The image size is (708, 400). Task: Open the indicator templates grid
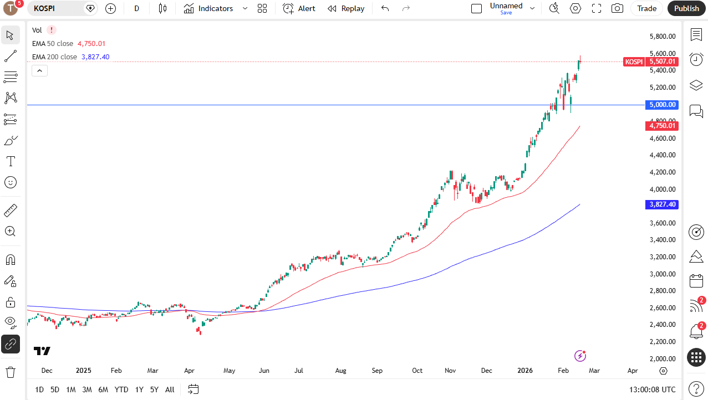tap(262, 8)
